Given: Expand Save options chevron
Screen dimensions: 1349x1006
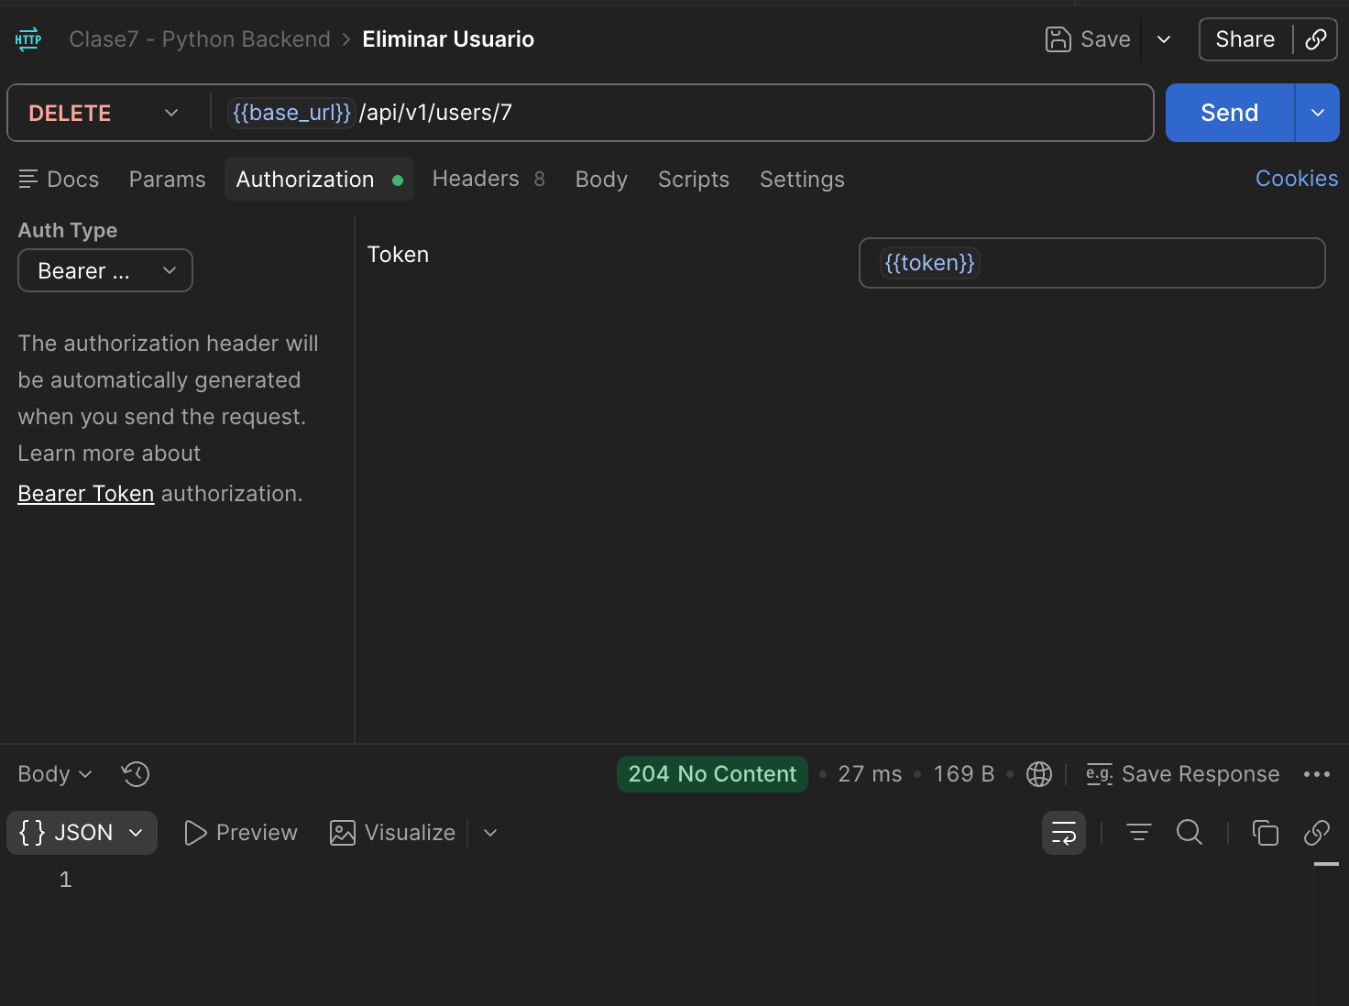Looking at the screenshot, I should pos(1164,39).
